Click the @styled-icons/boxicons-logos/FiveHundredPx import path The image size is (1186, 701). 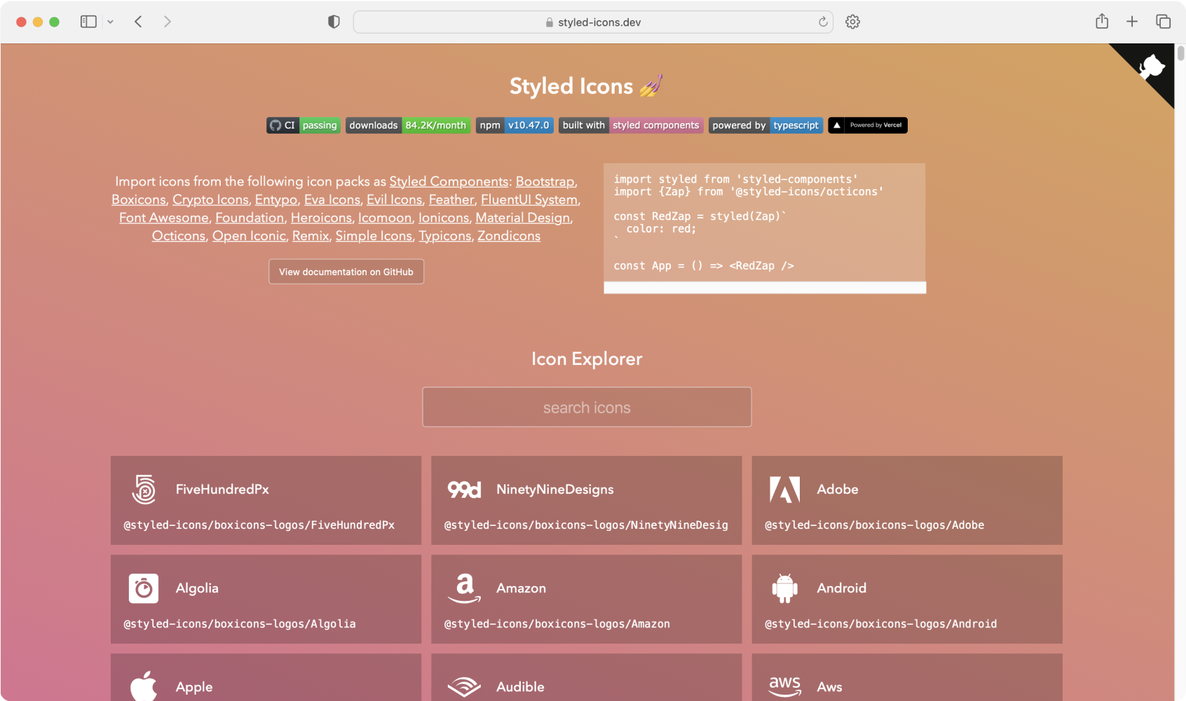point(259,525)
